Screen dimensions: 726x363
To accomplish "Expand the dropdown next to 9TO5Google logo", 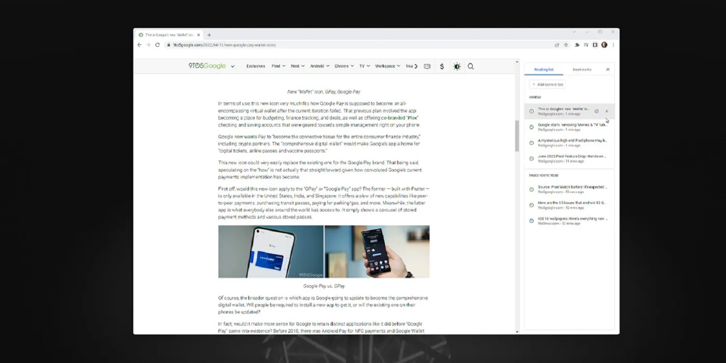I will 233,66.
